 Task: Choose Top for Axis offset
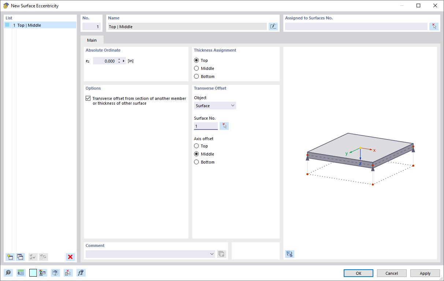(x=197, y=146)
